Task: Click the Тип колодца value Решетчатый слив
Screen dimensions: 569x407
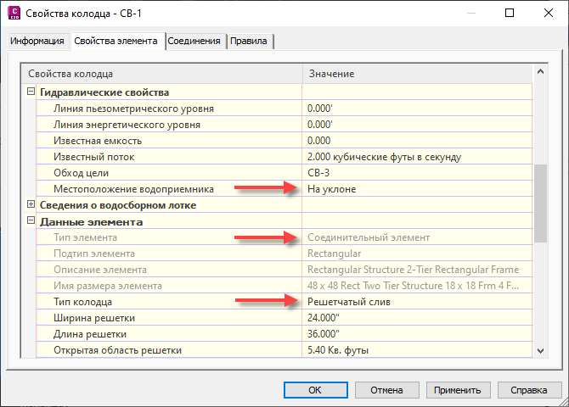Action: coord(416,302)
